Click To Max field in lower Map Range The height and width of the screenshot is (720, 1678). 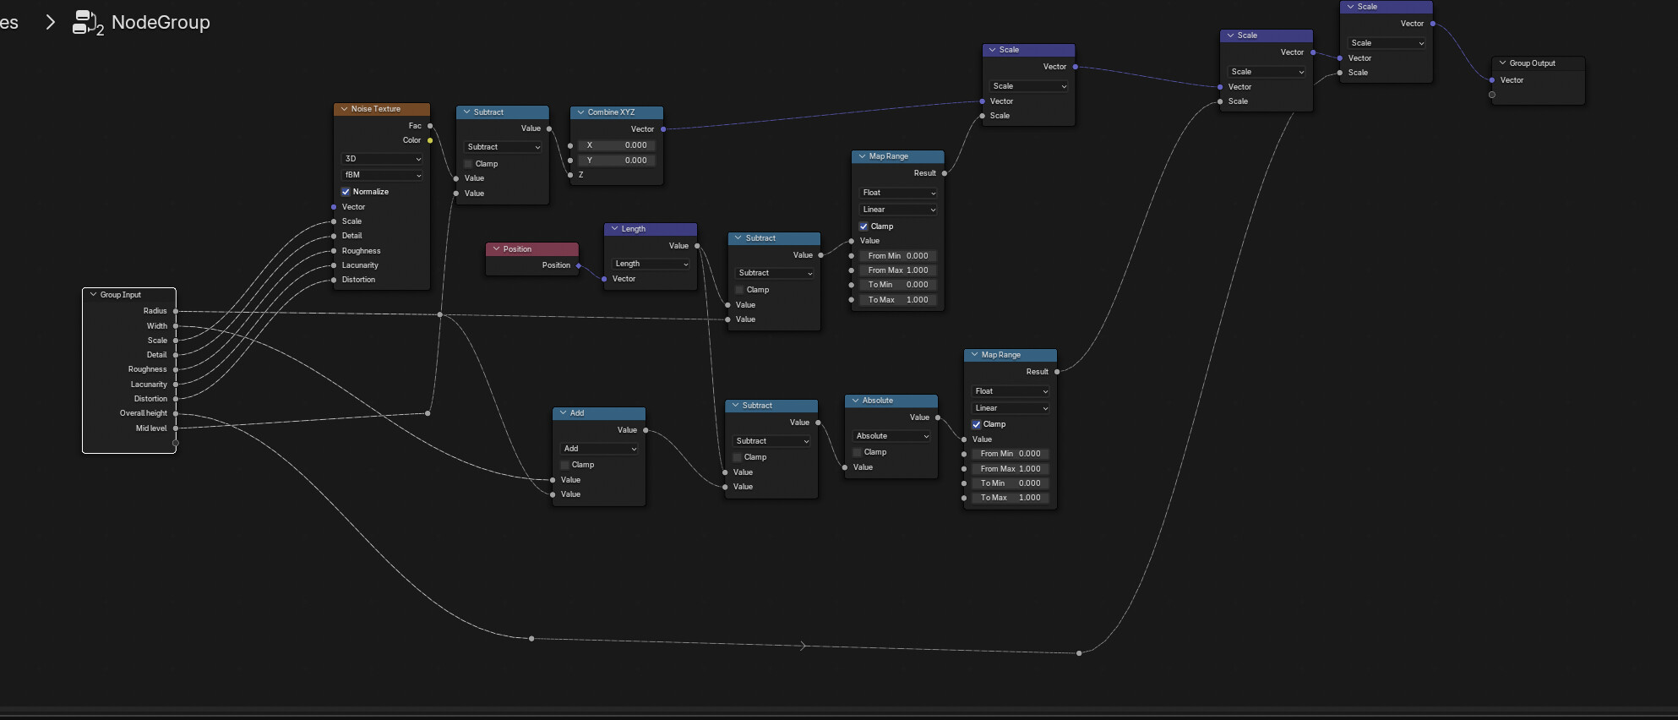click(1011, 498)
